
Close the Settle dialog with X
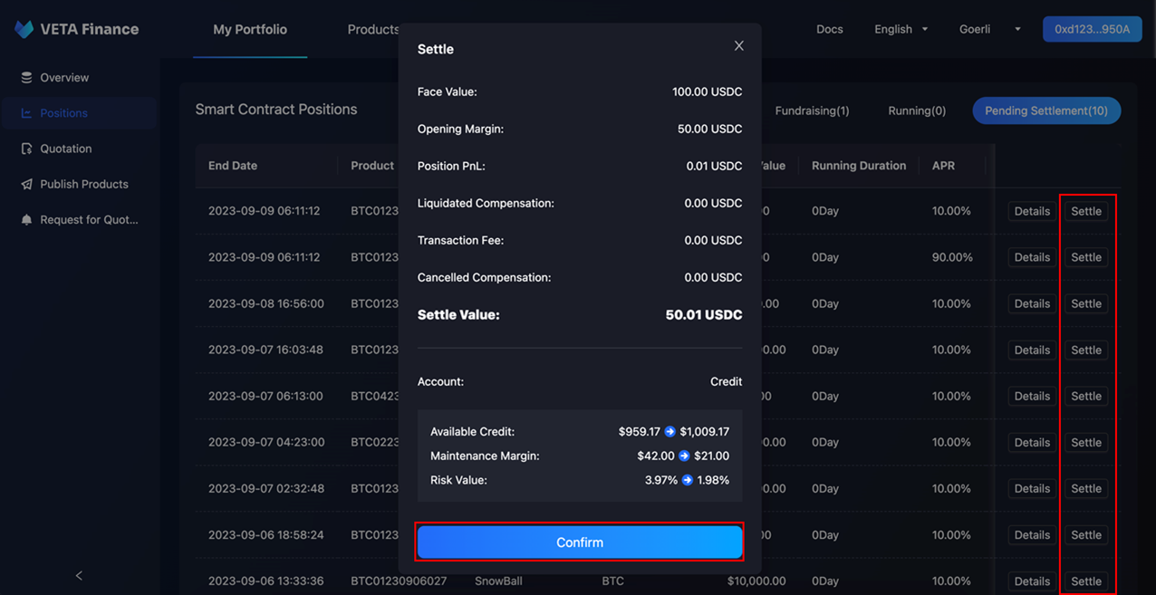pyautogui.click(x=738, y=46)
